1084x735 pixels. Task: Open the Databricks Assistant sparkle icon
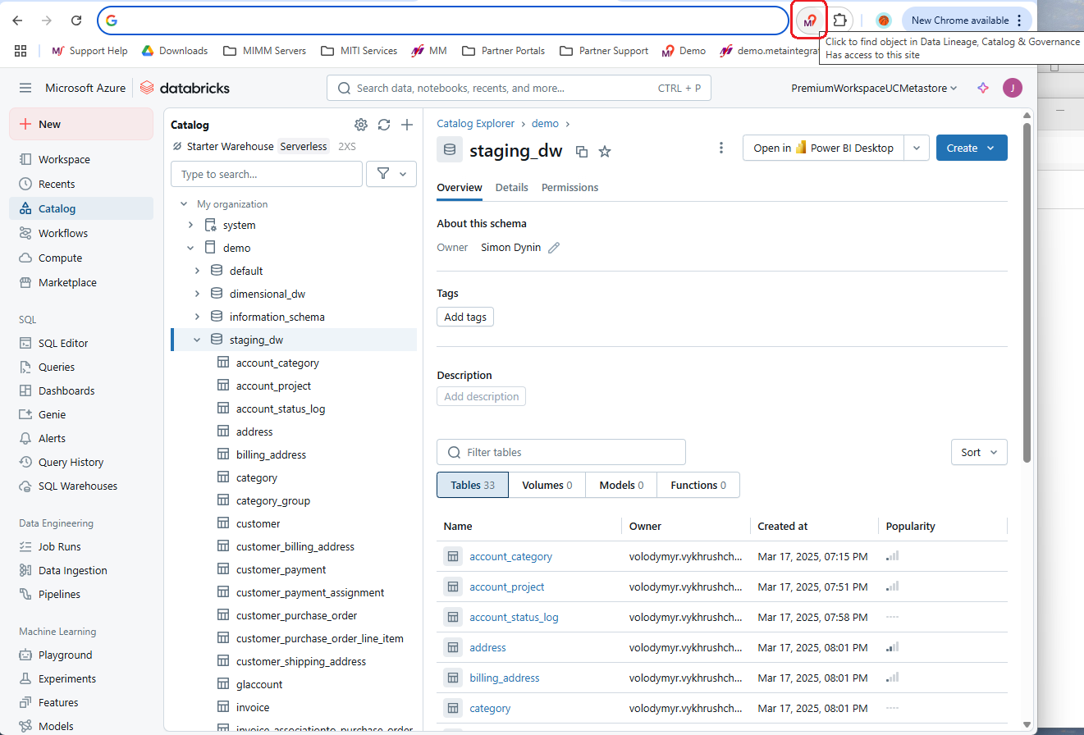pyautogui.click(x=983, y=89)
